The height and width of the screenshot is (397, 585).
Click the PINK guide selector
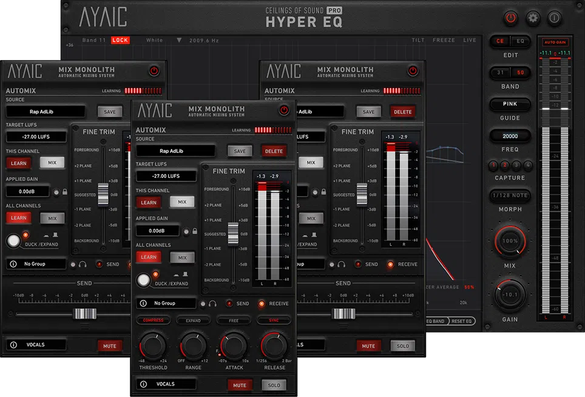tap(510, 104)
